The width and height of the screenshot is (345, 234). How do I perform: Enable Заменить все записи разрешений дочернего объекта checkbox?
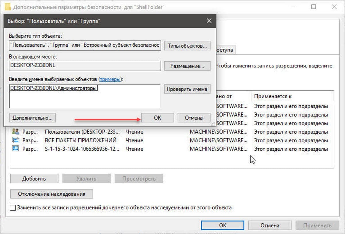tap(13, 208)
